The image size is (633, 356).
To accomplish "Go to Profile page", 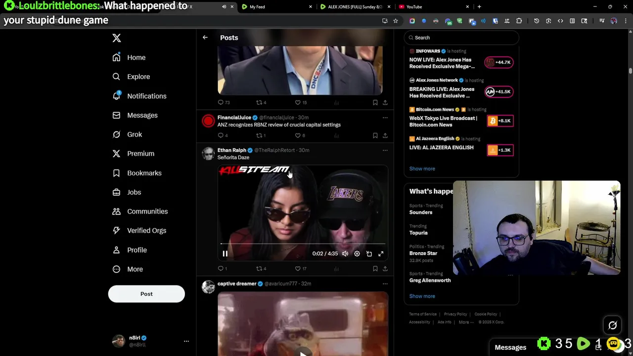I will tap(130, 250).
